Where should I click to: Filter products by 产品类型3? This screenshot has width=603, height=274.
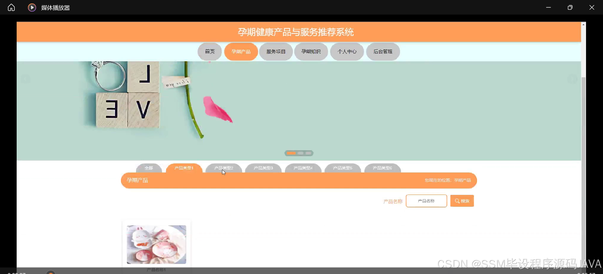pyautogui.click(x=263, y=168)
